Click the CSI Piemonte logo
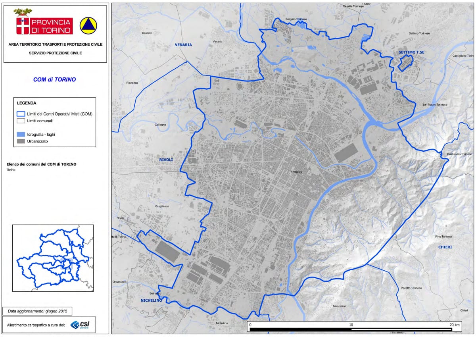 point(79,324)
